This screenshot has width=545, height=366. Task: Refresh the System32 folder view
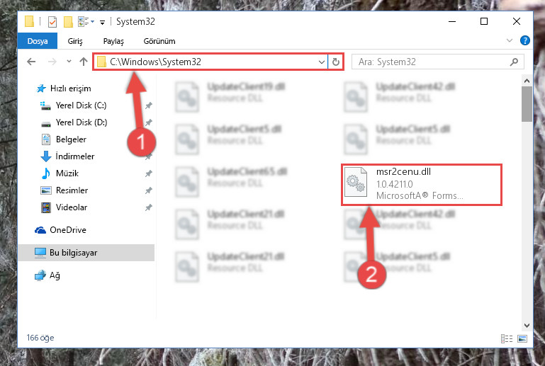[x=335, y=62]
